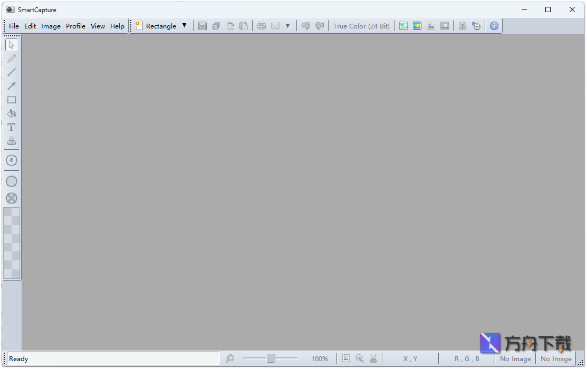This screenshot has width=587, height=369.
Task: Select the Text tool
Action: [12, 127]
